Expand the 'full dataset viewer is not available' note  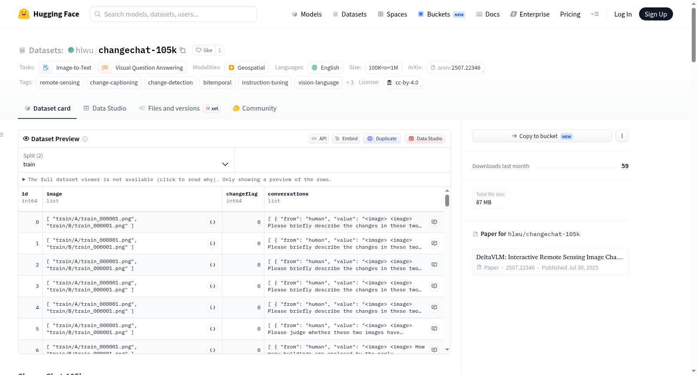(177, 179)
